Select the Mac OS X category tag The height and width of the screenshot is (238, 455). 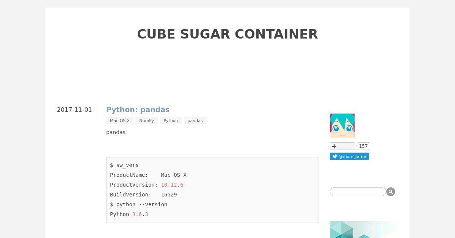pyautogui.click(x=120, y=121)
